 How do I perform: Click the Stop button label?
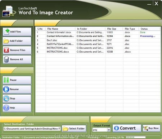click(13, 99)
